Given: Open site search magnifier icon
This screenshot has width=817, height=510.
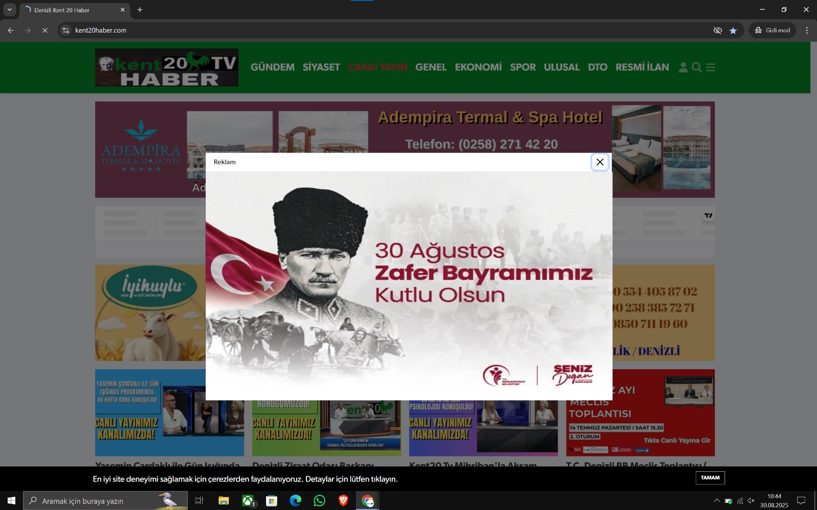Looking at the screenshot, I should coord(696,67).
